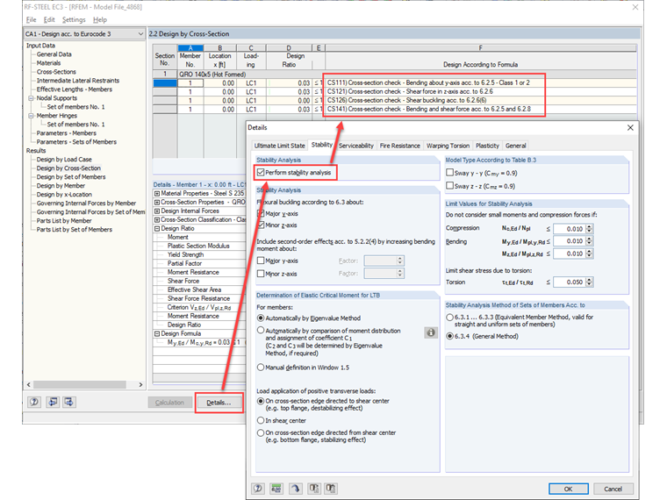Adjust Torsion limit value spinner

[589, 282]
